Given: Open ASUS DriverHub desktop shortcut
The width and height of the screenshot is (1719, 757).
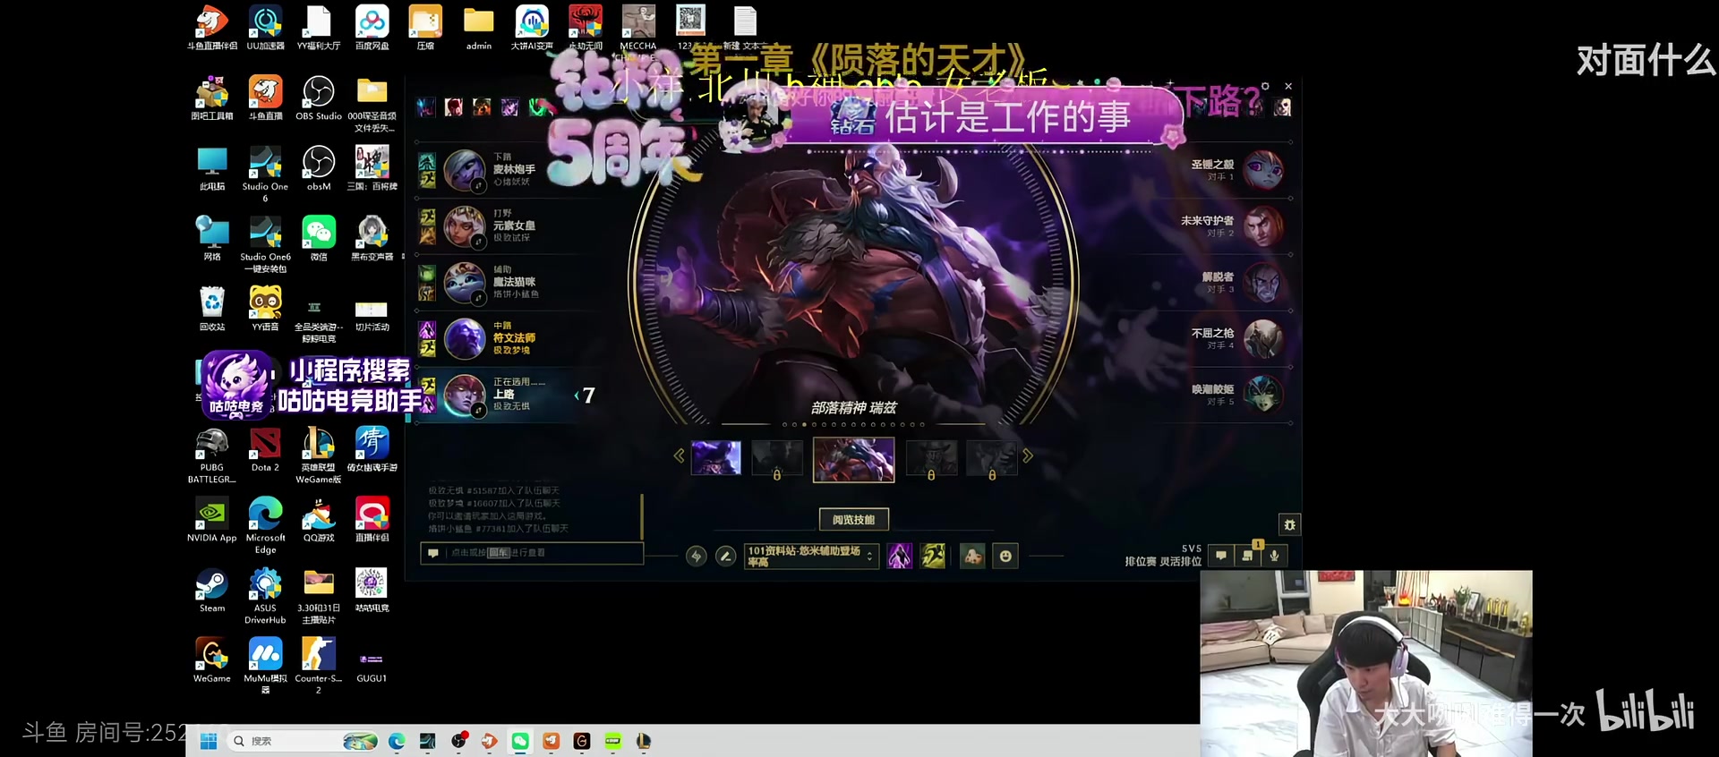Looking at the screenshot, I should click(265, 596).
